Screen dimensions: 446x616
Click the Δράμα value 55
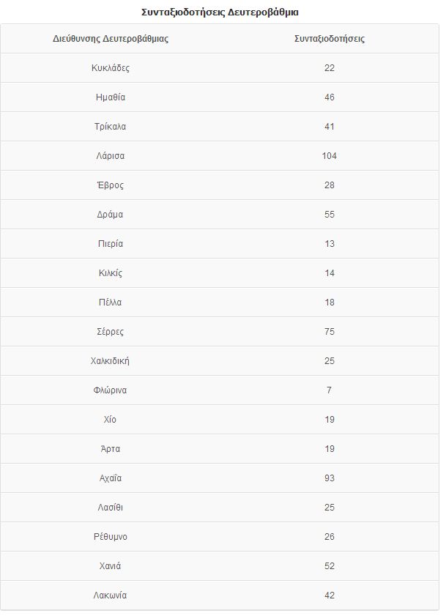coord(329,215)
